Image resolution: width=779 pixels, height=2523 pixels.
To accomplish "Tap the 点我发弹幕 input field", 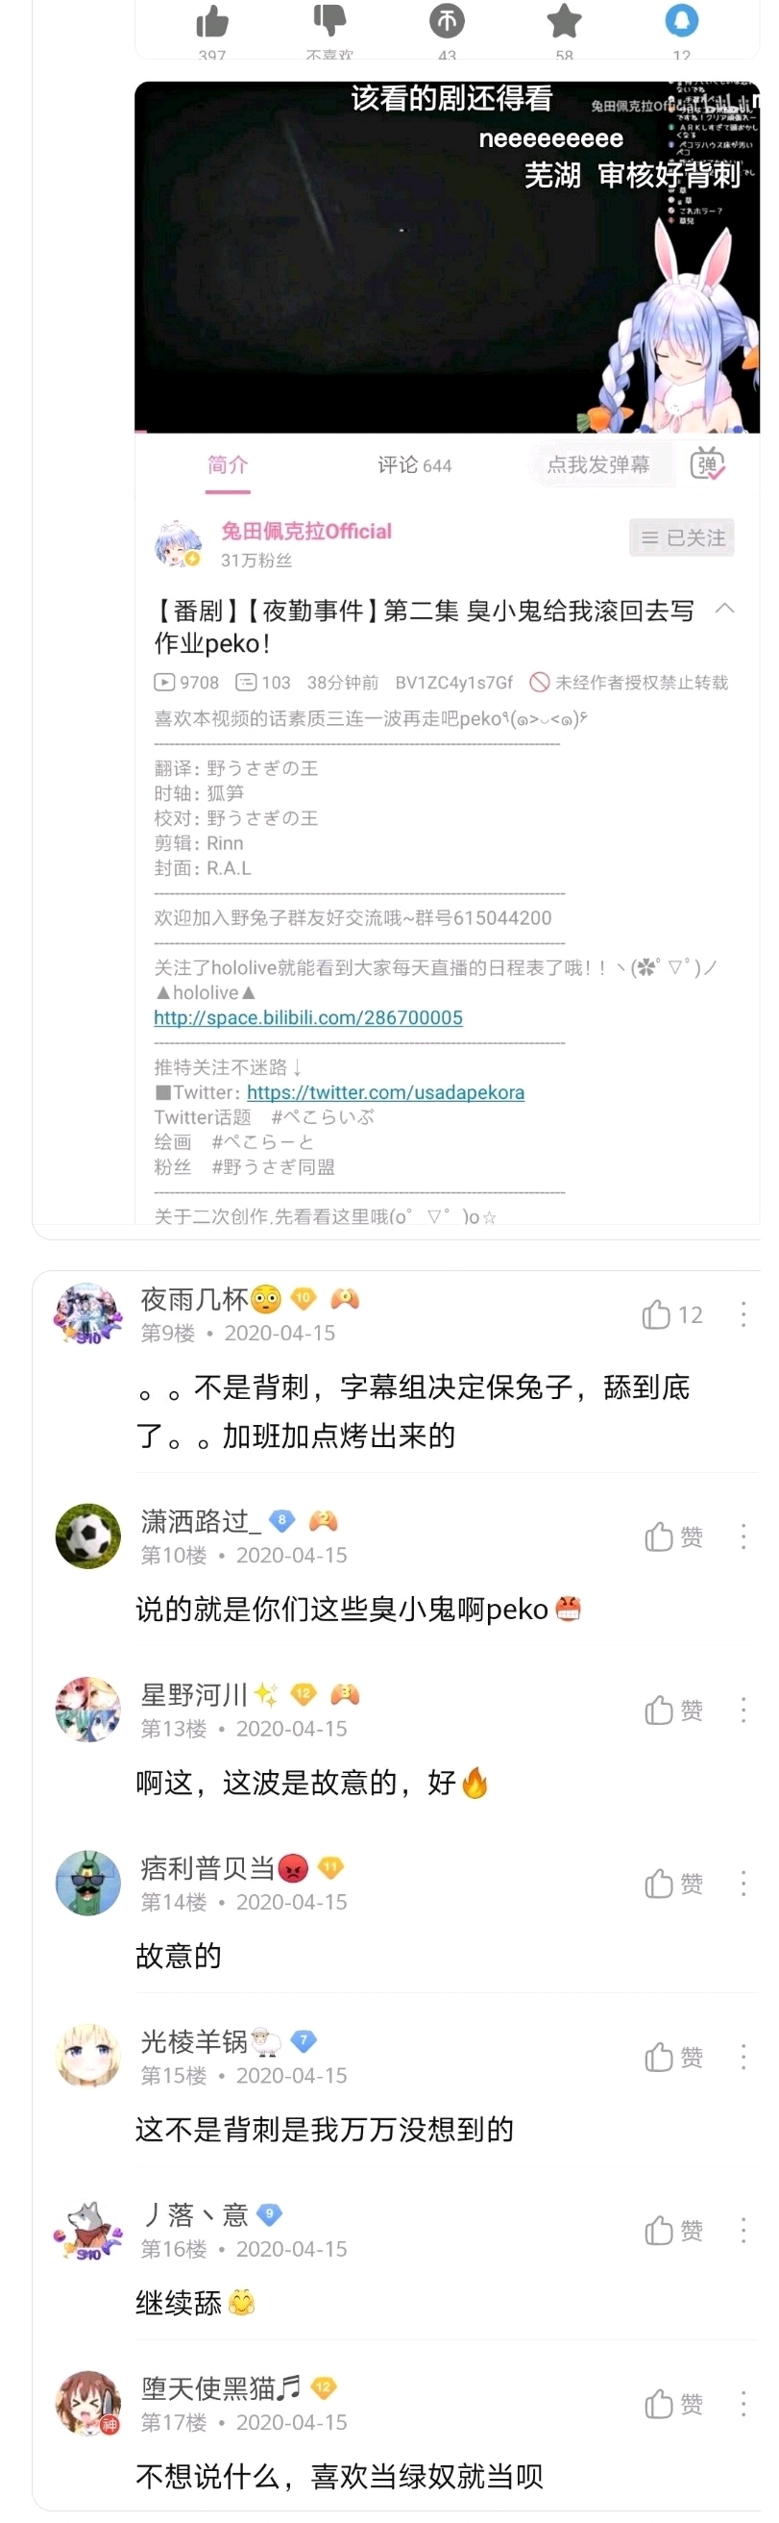I will [599, 464].
